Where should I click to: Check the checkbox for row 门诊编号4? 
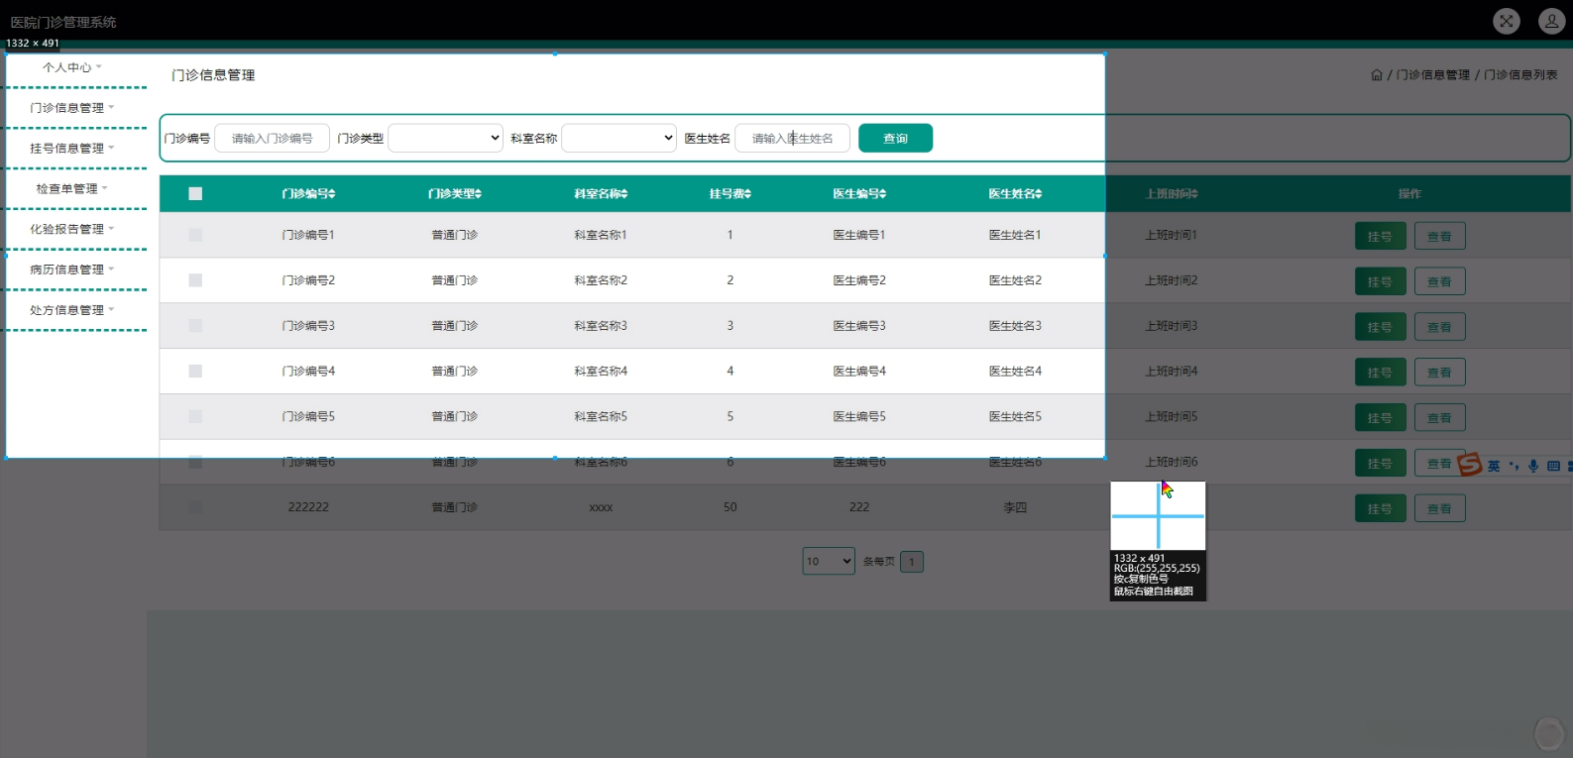coord(195,372)
